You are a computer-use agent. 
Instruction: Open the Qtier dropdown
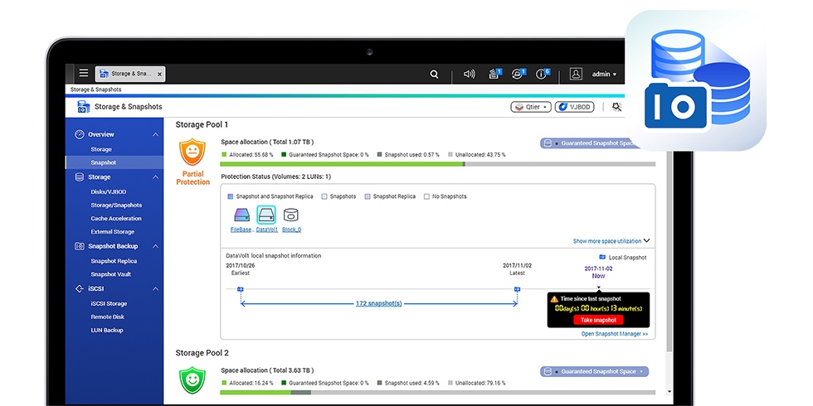[x=531, y=107]
